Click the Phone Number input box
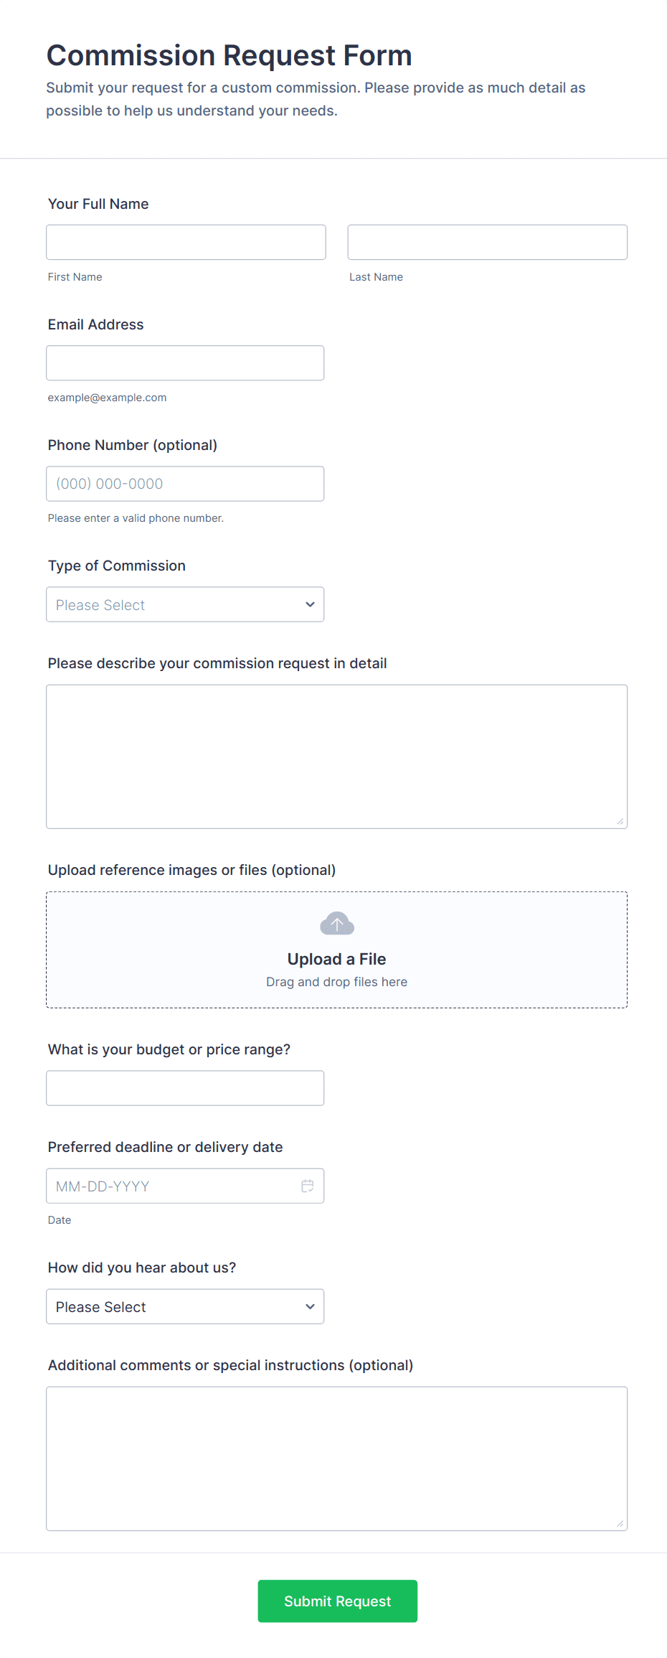 185,483
